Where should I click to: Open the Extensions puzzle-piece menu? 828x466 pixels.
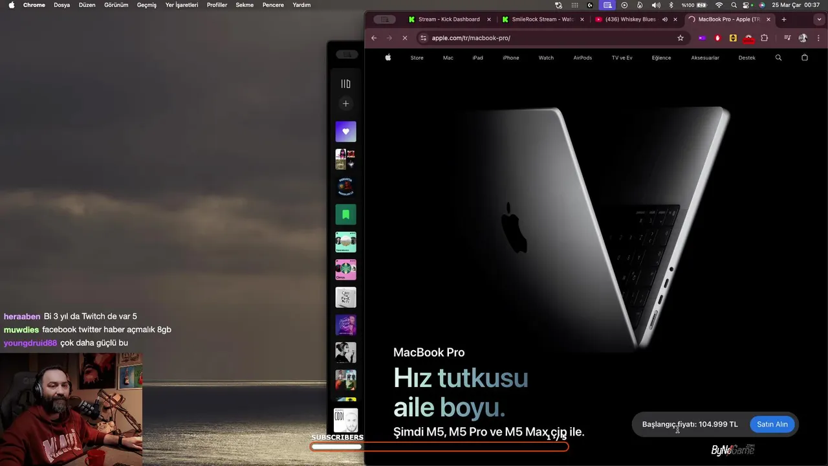pos(764,38)
